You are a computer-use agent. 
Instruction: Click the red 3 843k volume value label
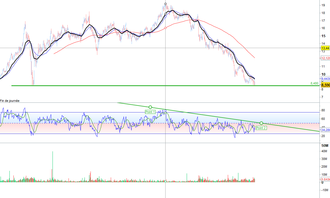coord(325,179)
